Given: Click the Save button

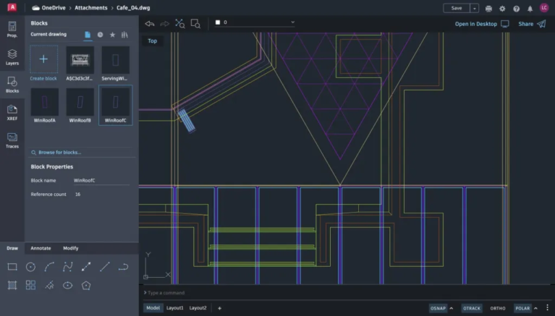Looking at the screenshot, I should [x=457, y=8].
